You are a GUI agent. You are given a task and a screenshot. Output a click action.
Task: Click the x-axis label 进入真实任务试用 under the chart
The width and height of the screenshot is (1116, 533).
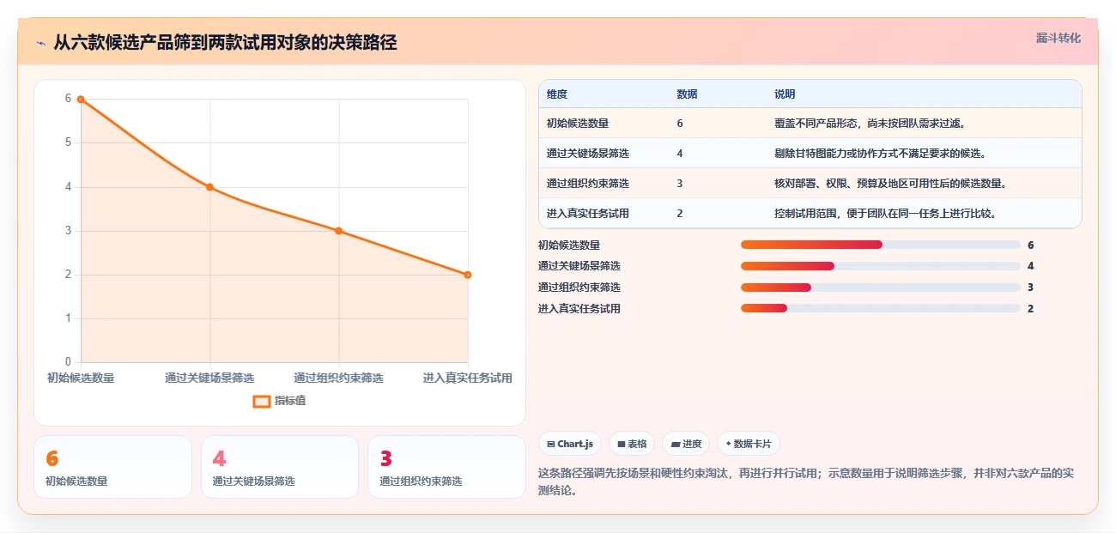pyautogui.click(x=468, y=378)
